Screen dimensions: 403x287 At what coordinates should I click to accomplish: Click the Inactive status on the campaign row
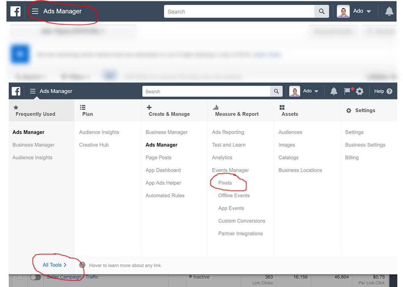pos(201,277)
